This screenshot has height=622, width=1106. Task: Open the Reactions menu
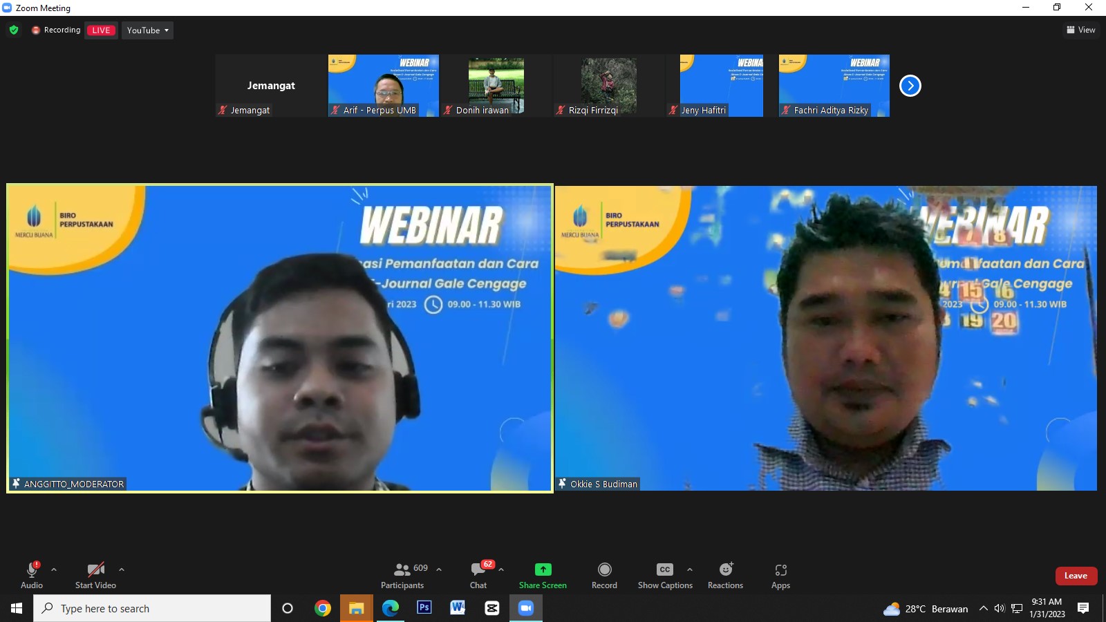(x=725, y=575)
